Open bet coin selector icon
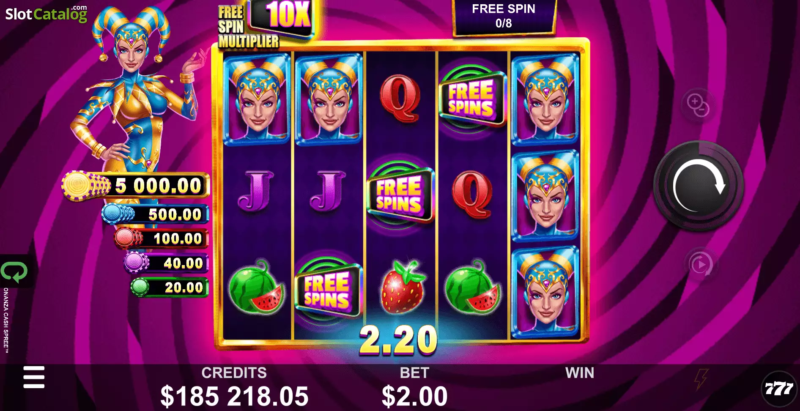Viewport: 800px width, 411px height. point(698,105)
